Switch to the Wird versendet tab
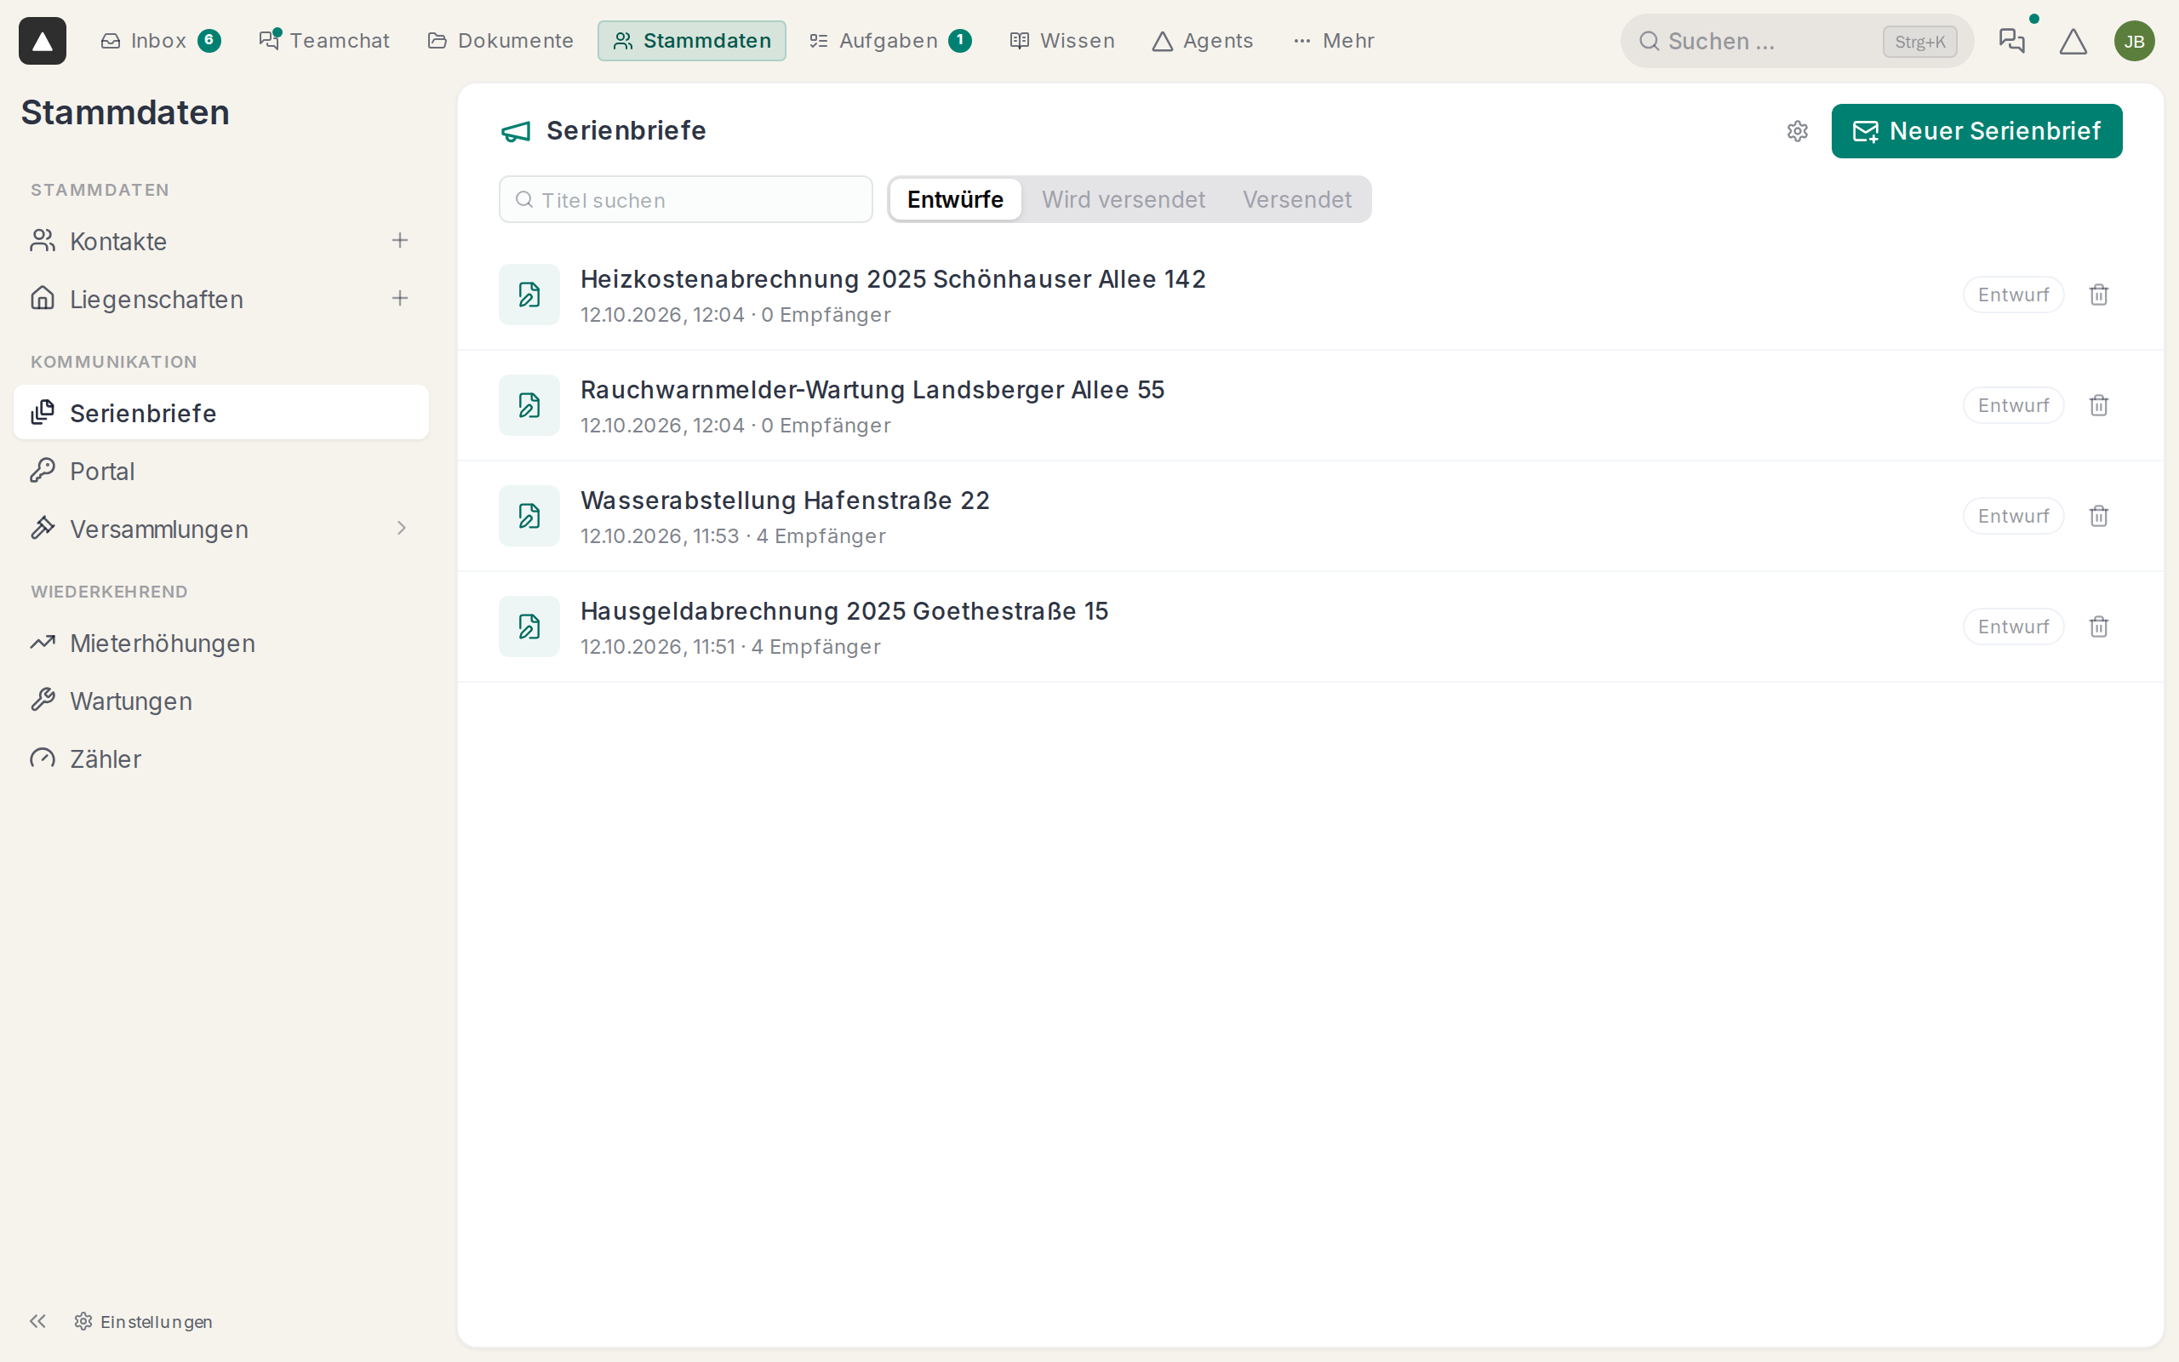This screenshot has height=1362, width=2179. [x=1123, y=200]
